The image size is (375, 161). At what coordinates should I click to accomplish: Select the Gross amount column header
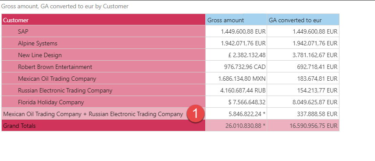point(236,20)
